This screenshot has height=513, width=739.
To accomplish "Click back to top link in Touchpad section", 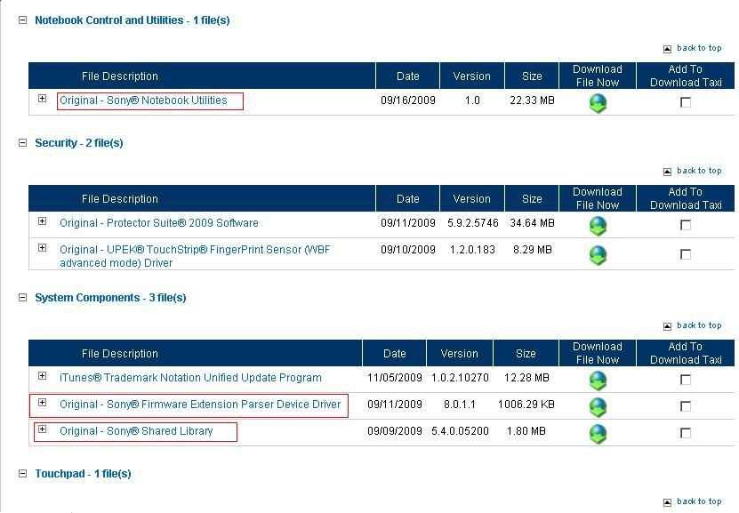I will (699, 501).
